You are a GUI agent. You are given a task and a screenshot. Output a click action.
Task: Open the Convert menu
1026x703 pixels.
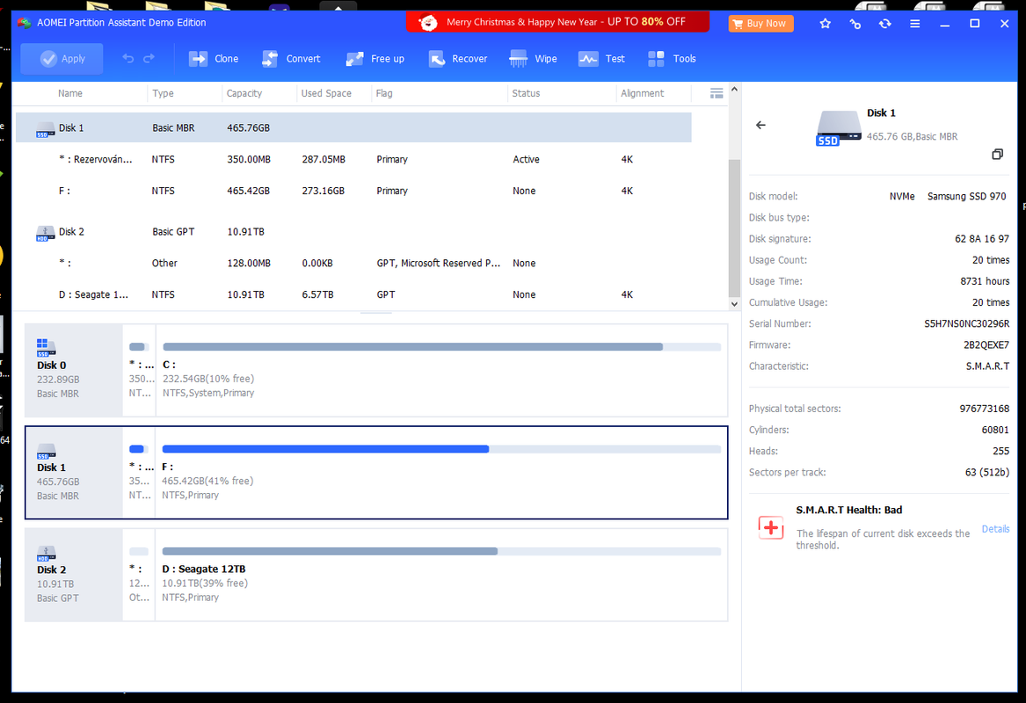click(290, 59)
